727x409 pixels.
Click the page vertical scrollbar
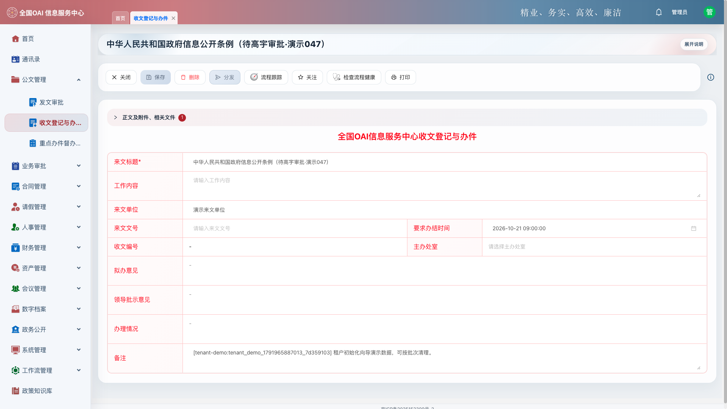coord(725,201)
